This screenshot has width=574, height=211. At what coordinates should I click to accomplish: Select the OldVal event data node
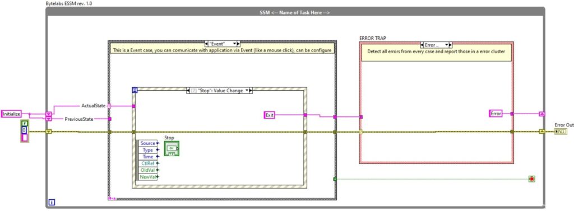point(147,170)
